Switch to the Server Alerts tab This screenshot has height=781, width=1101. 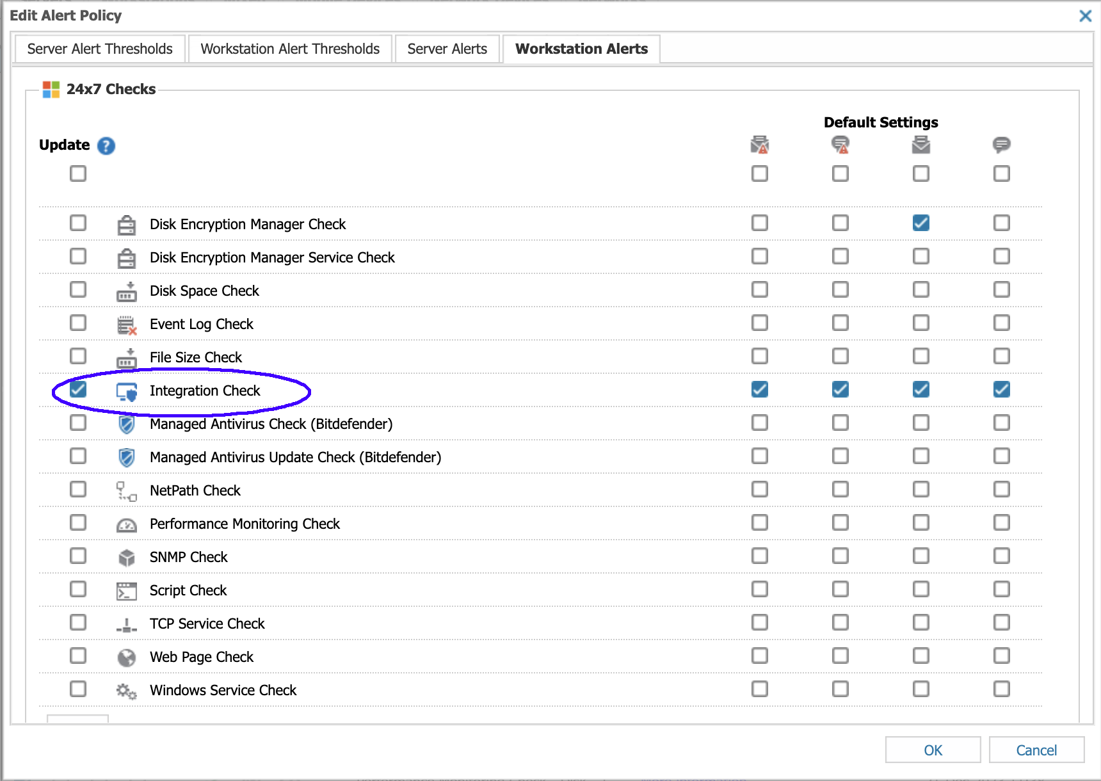coord(447,48)
